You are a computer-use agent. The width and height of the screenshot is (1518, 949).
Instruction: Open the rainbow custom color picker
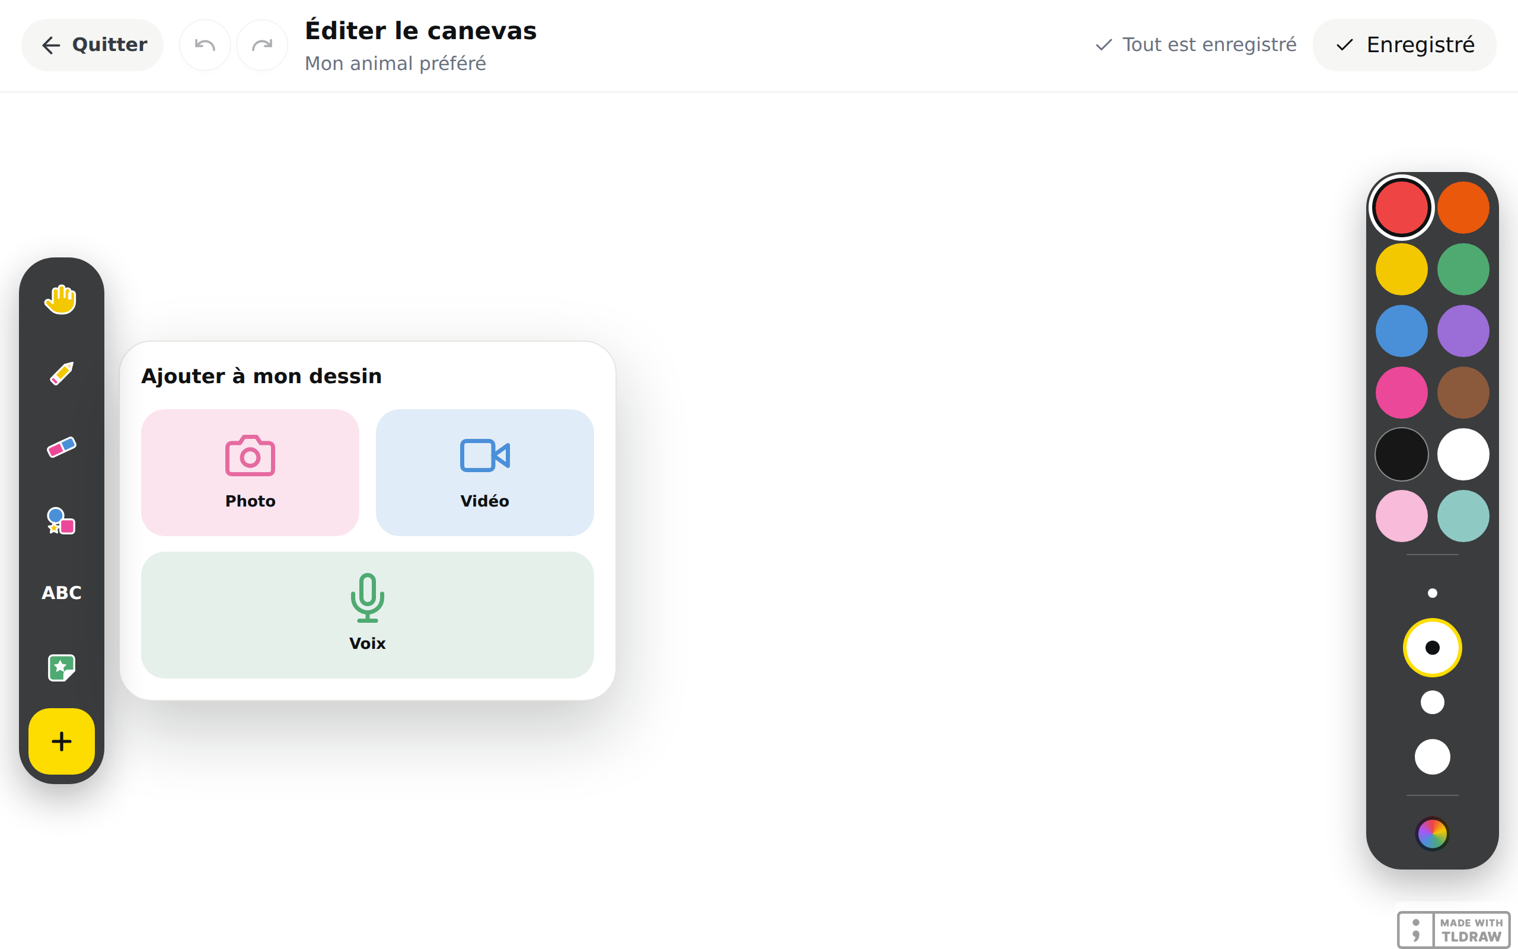[x=1432, y=834]
